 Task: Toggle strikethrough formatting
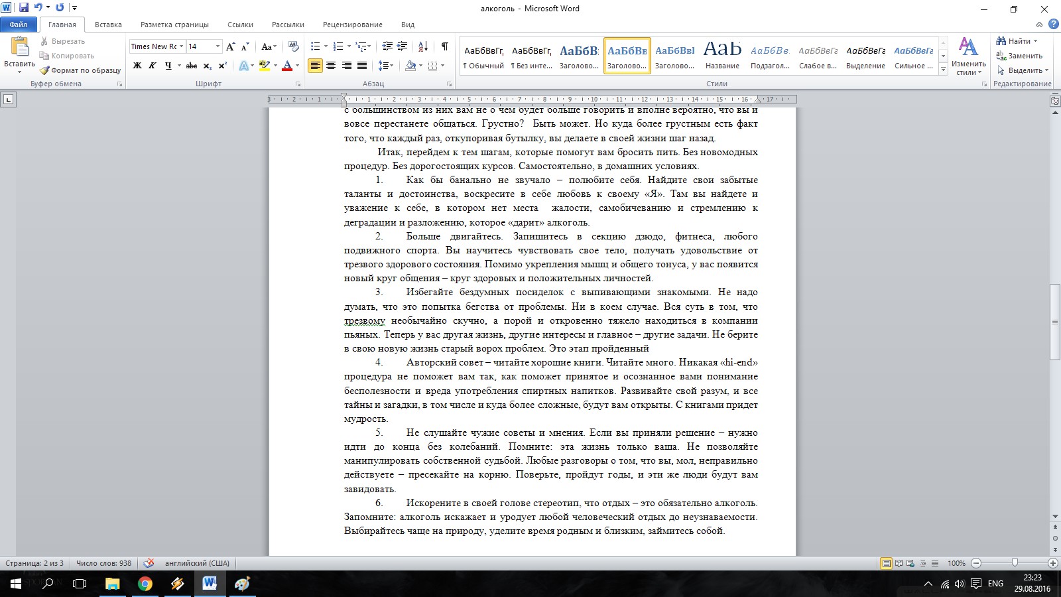click(x=192, y=66)
